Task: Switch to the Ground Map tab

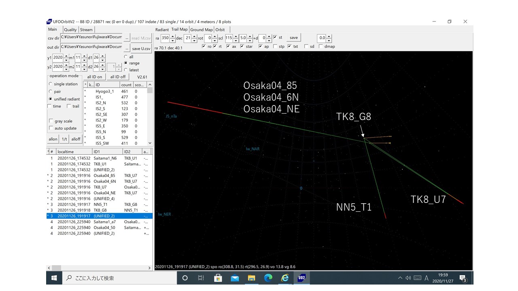Action: pos(201,30)
